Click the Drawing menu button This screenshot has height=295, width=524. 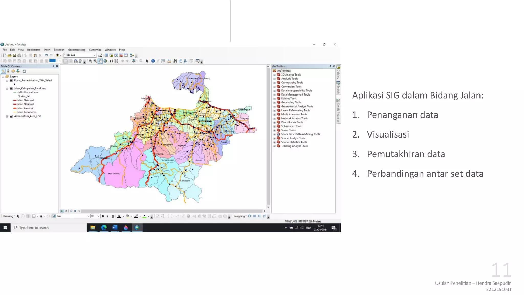[x=9, y=216]
